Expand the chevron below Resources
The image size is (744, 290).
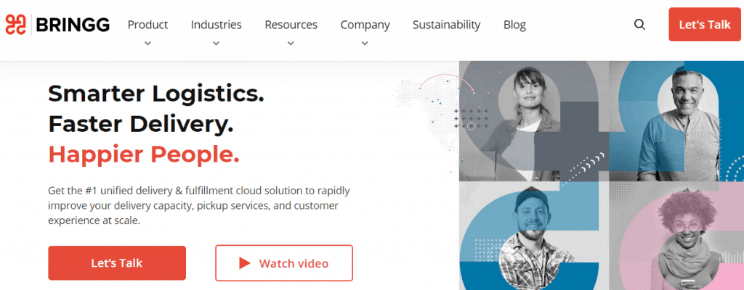291,43
